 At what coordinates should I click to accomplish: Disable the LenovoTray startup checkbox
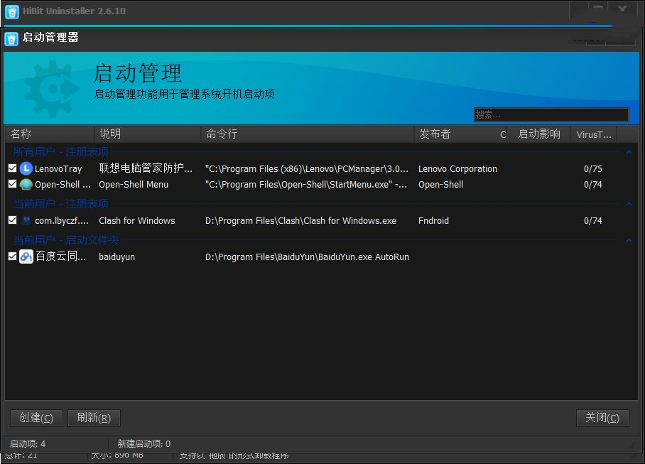pyautogui.click(x=12, y=168)
